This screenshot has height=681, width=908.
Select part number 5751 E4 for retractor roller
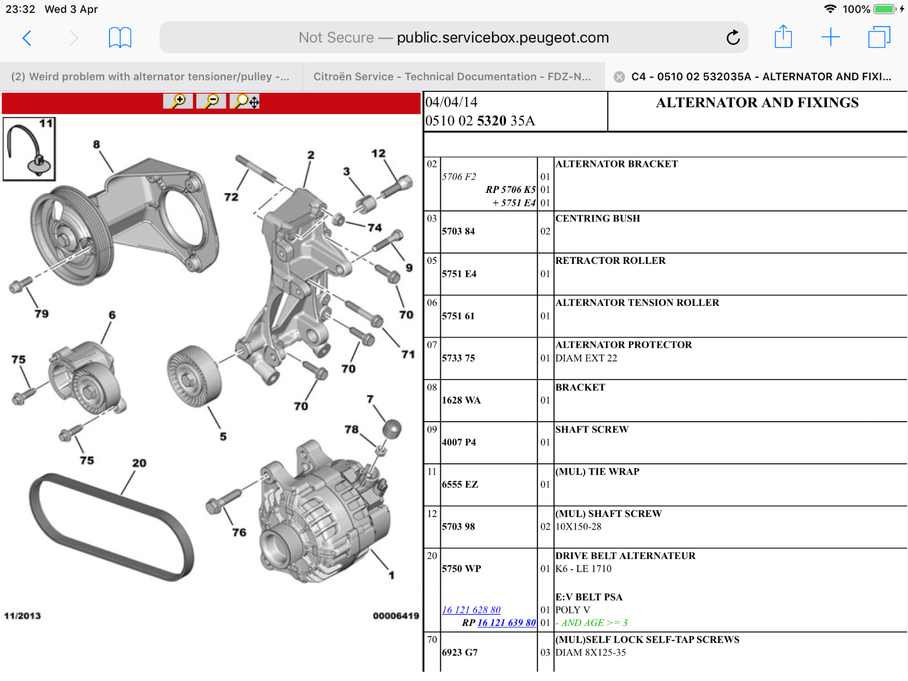459,274
